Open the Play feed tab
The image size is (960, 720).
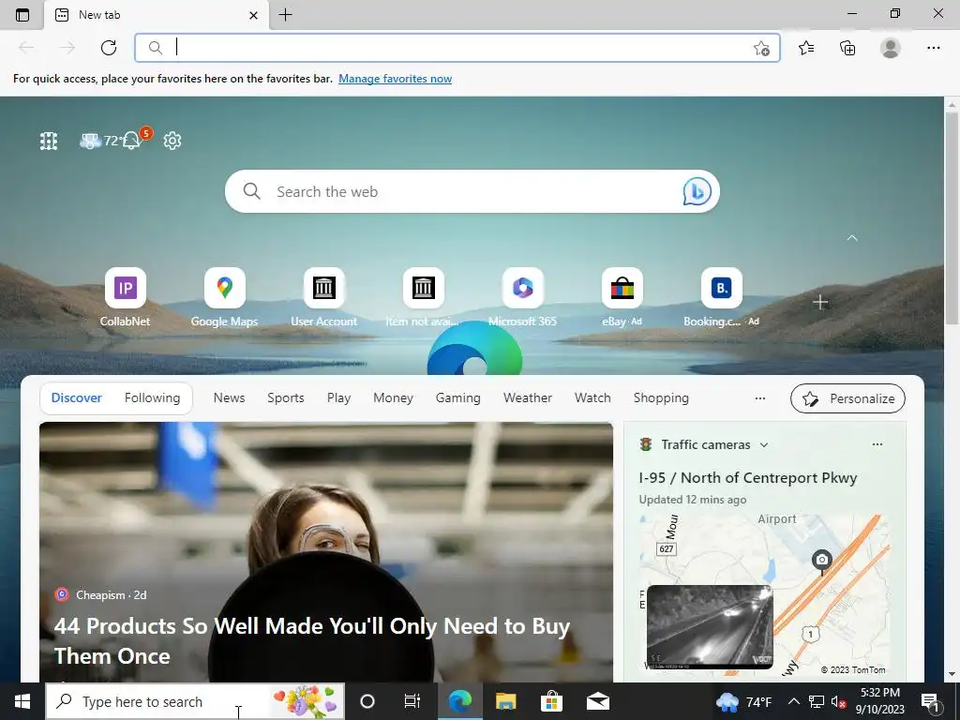(338, 397)
